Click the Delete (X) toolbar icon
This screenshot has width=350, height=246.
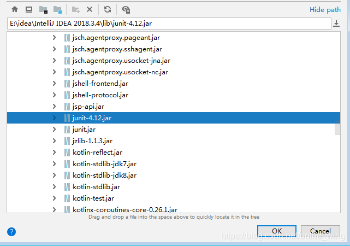tap(90, 9)
